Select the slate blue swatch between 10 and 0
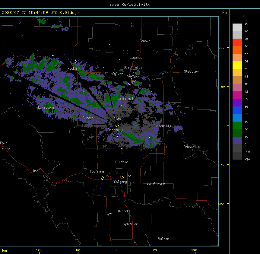Image resolution: width=260 pixels, height=254 pixels. [x=237, y=141]
